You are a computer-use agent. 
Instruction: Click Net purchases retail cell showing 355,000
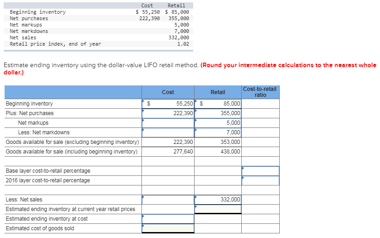(x=218, y=113)
